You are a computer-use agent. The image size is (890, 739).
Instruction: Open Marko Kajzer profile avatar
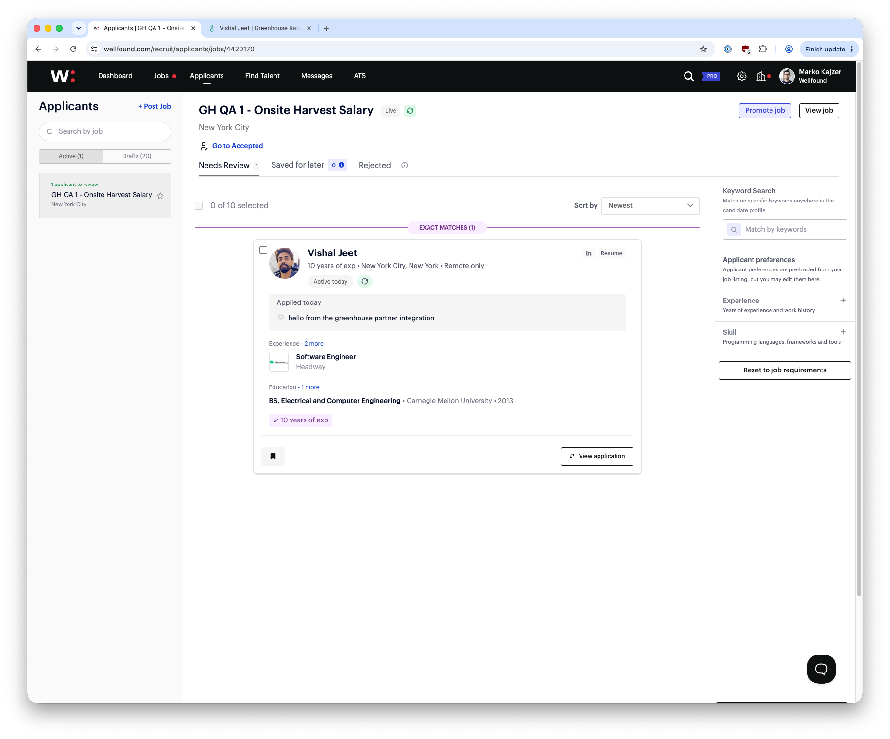(x=787, y=76)
